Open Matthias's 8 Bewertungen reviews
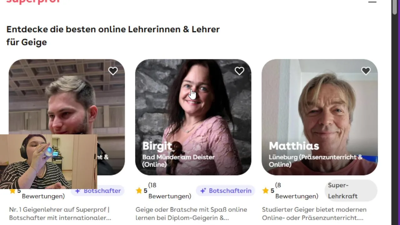400x225 pixels. [297, 191]
